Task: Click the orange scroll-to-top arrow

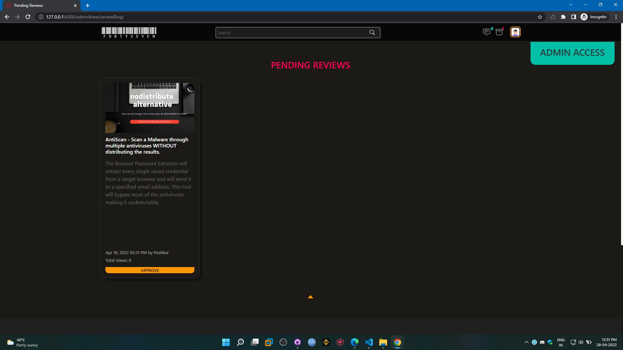Action: pos(311,297)
